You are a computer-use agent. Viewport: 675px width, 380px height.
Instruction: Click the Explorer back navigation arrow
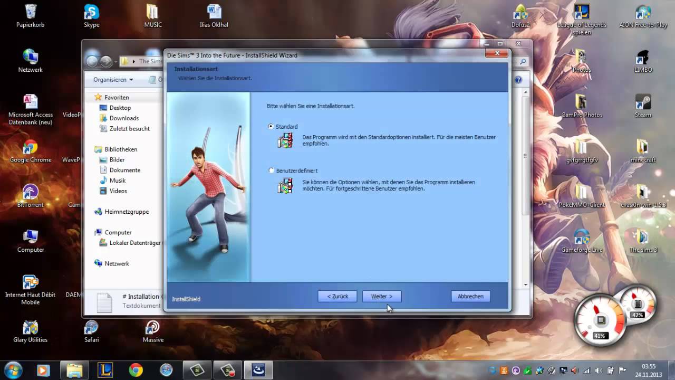click(92, 61)
